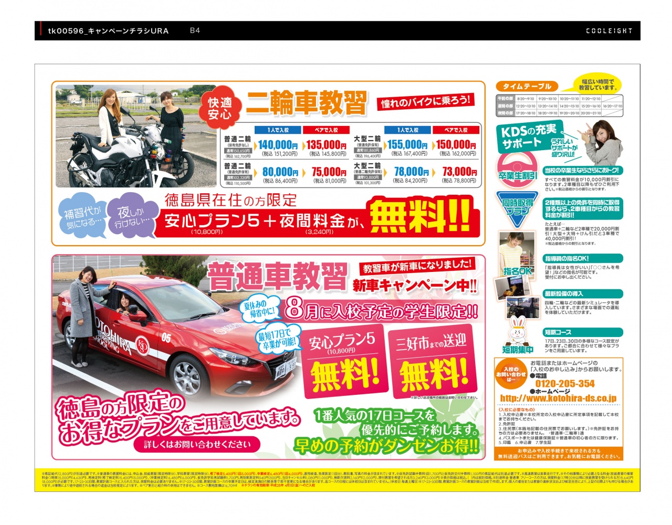Screen dimensions: 672x525
Task: Click the motorcycle photo with two women
Action: click(x=137, y=136)
